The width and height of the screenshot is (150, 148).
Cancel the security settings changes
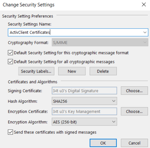tap(134, 143)
